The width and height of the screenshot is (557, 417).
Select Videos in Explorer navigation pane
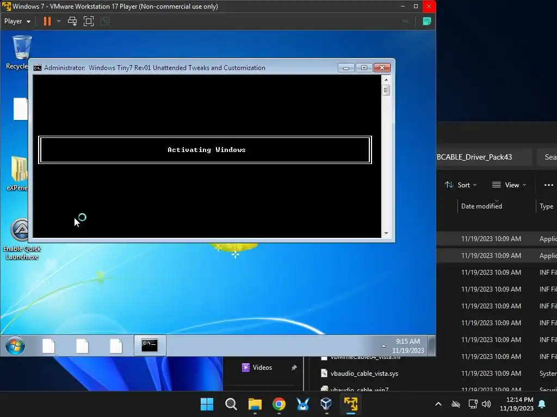coord(262,368)
